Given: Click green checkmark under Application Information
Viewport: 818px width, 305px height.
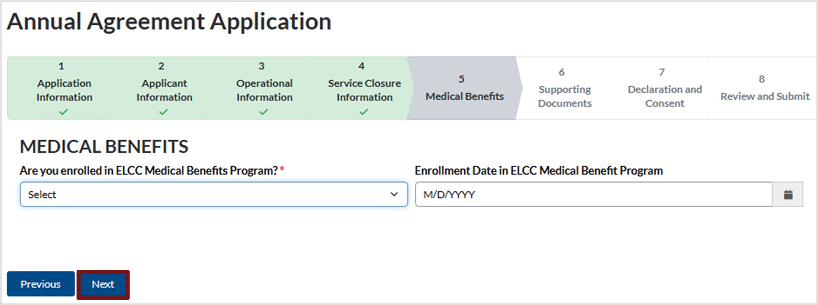Looking at the screenshot, I should coord(63,112).
